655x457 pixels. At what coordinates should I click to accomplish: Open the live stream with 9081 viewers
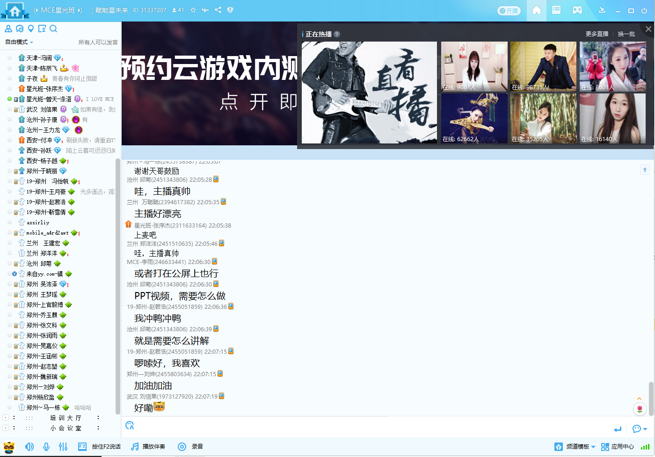(x=474, y=66)
